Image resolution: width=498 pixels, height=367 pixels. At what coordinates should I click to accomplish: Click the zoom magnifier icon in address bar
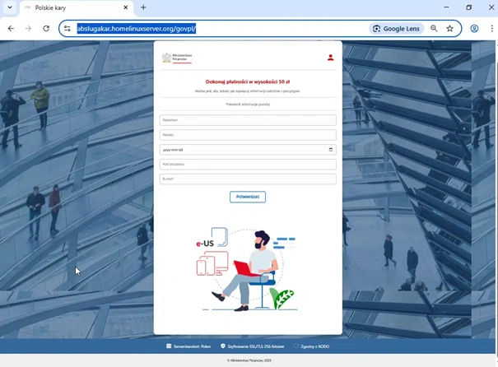pos(434,28)
